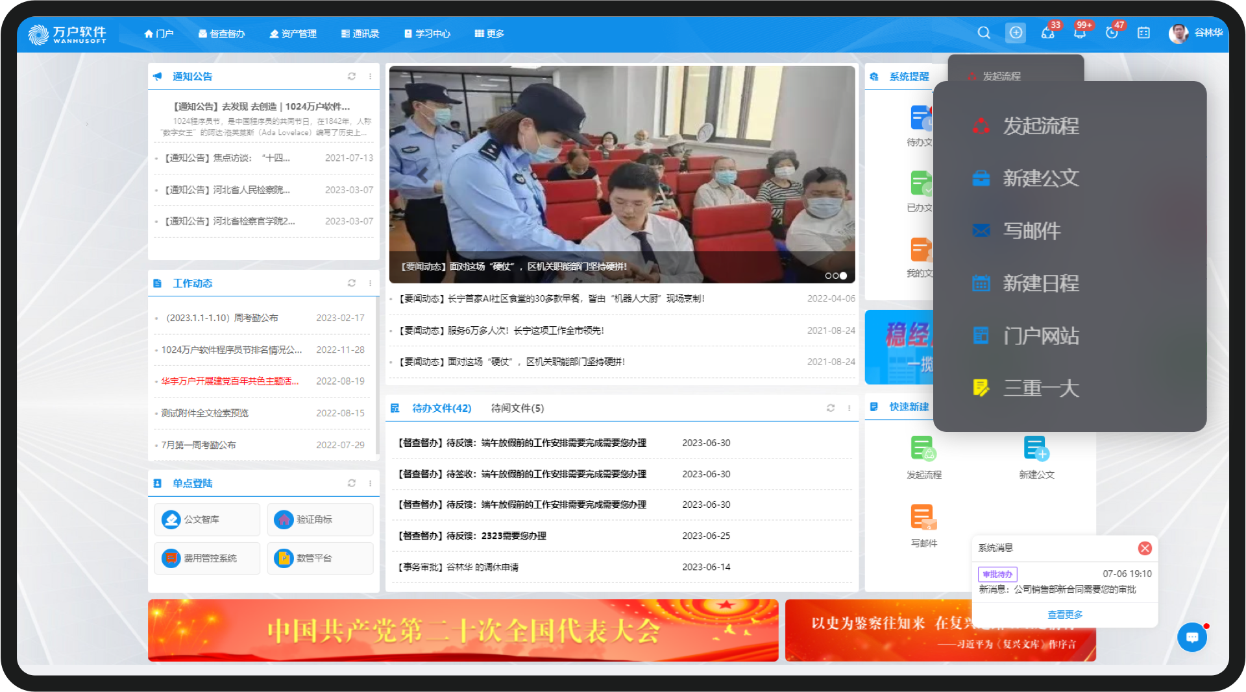Viewport: 1246px width, 692px height.
Task: Click the 查看更多 link in system message
Action: (x=1065, y=614)
